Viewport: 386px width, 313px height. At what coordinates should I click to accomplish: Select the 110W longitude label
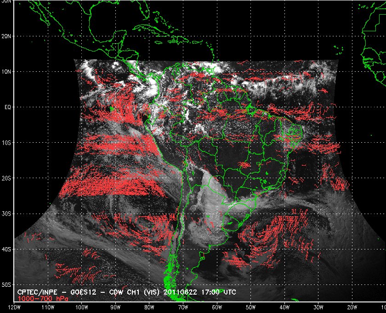[x=48, y=307]
